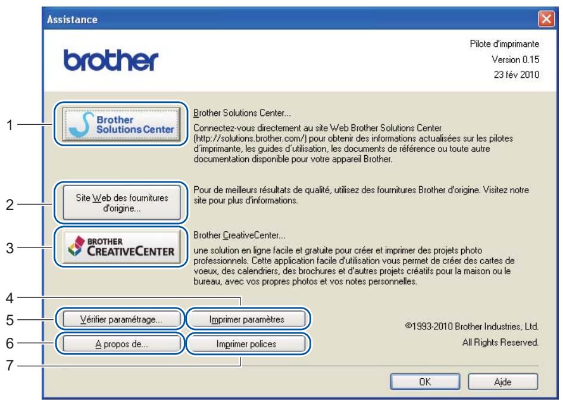This screenshot has height=402, width=563.
Task: Click the 'Brother CreativeCenter...' heading text
Action: (x=239, y=235)
